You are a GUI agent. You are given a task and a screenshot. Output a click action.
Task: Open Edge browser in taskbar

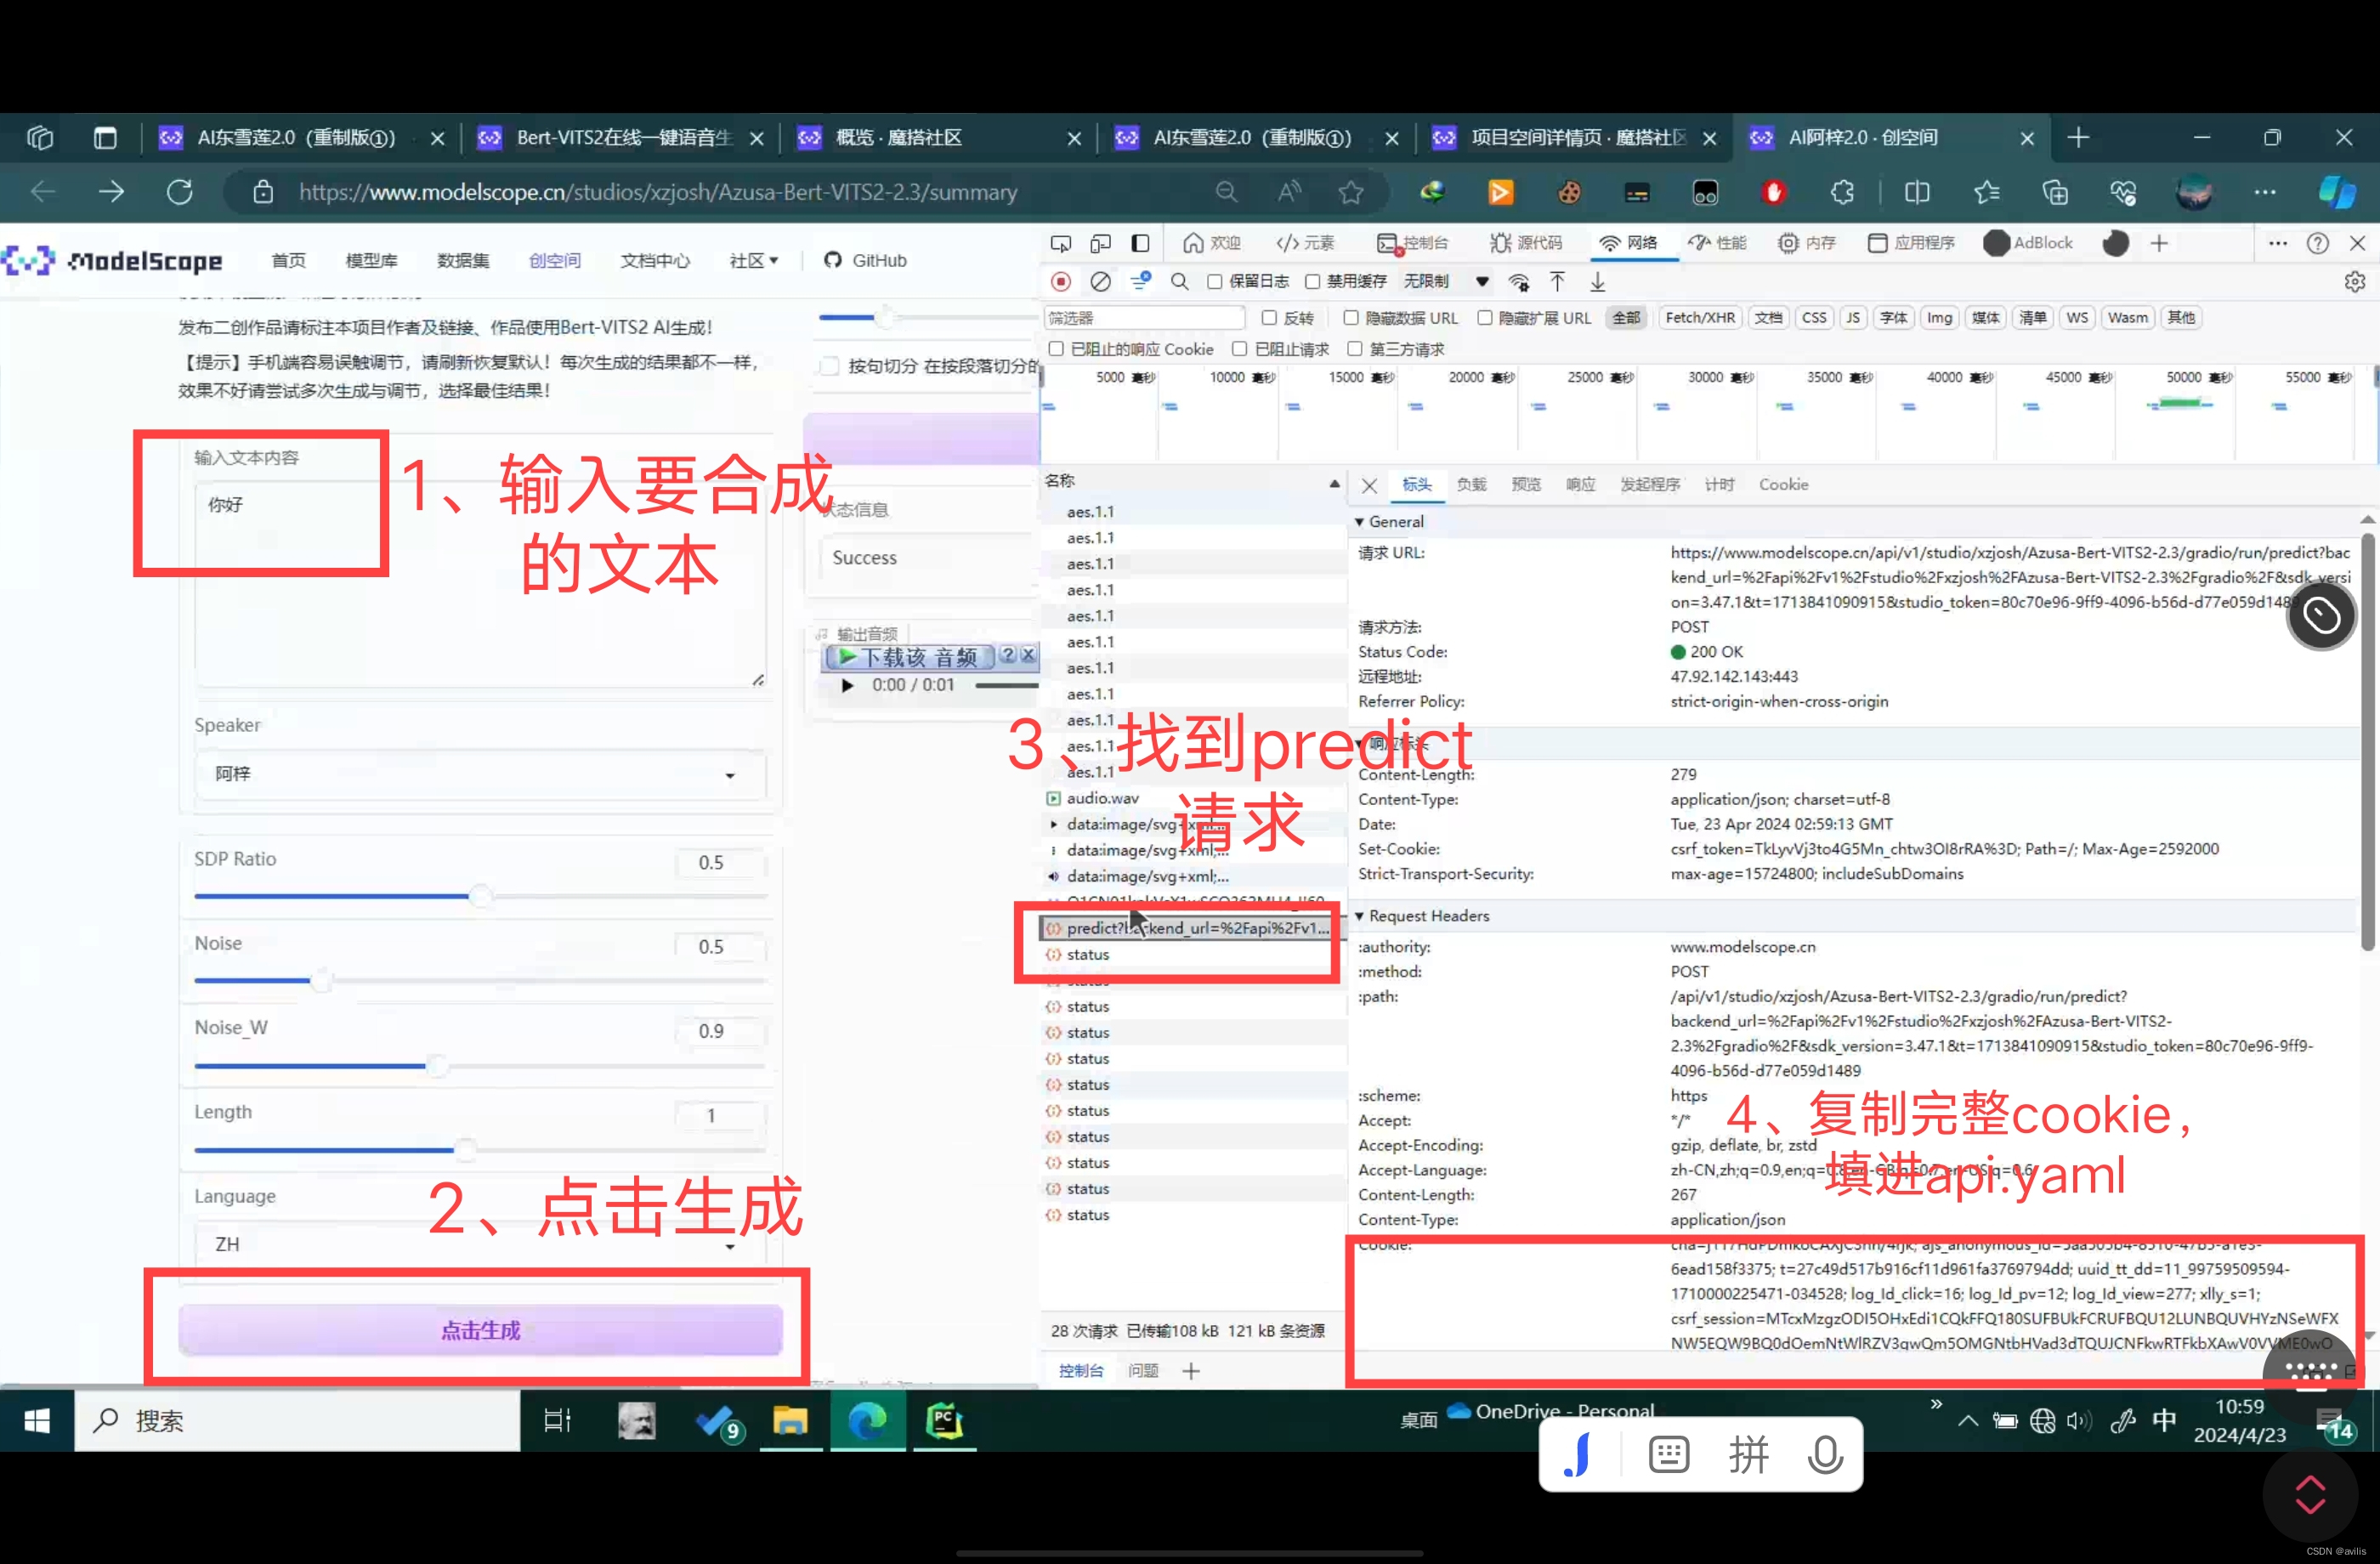(866, 1420)
